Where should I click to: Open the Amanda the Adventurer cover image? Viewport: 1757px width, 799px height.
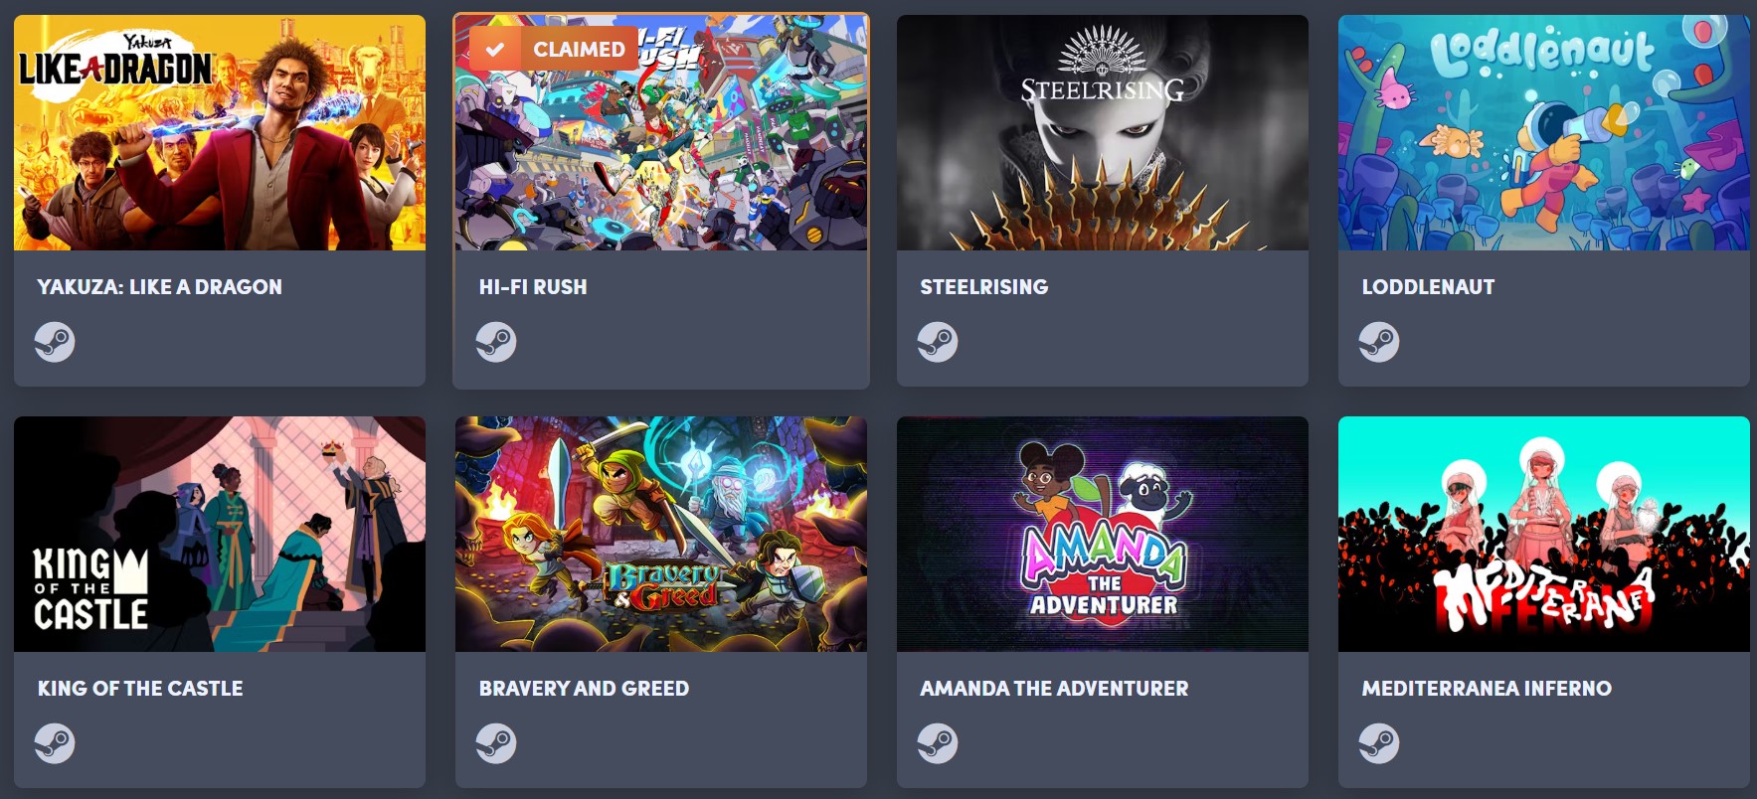pyautogui.click(x=1103, y=534)
